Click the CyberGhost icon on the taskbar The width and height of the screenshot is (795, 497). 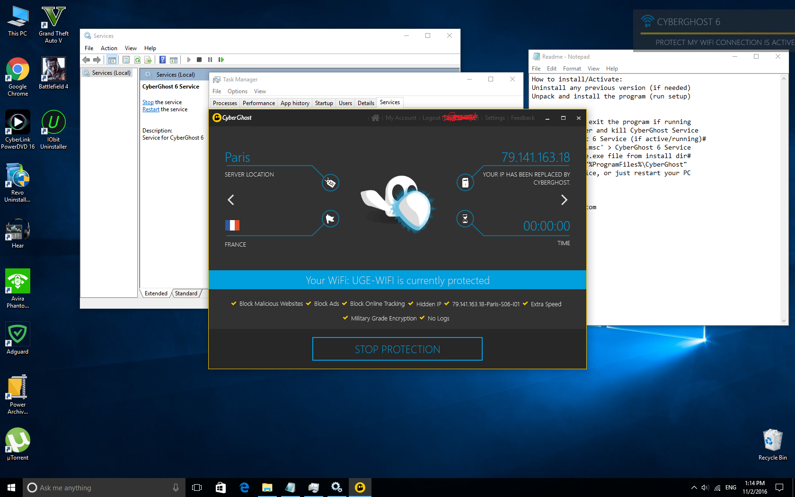(x=360, y=488)
